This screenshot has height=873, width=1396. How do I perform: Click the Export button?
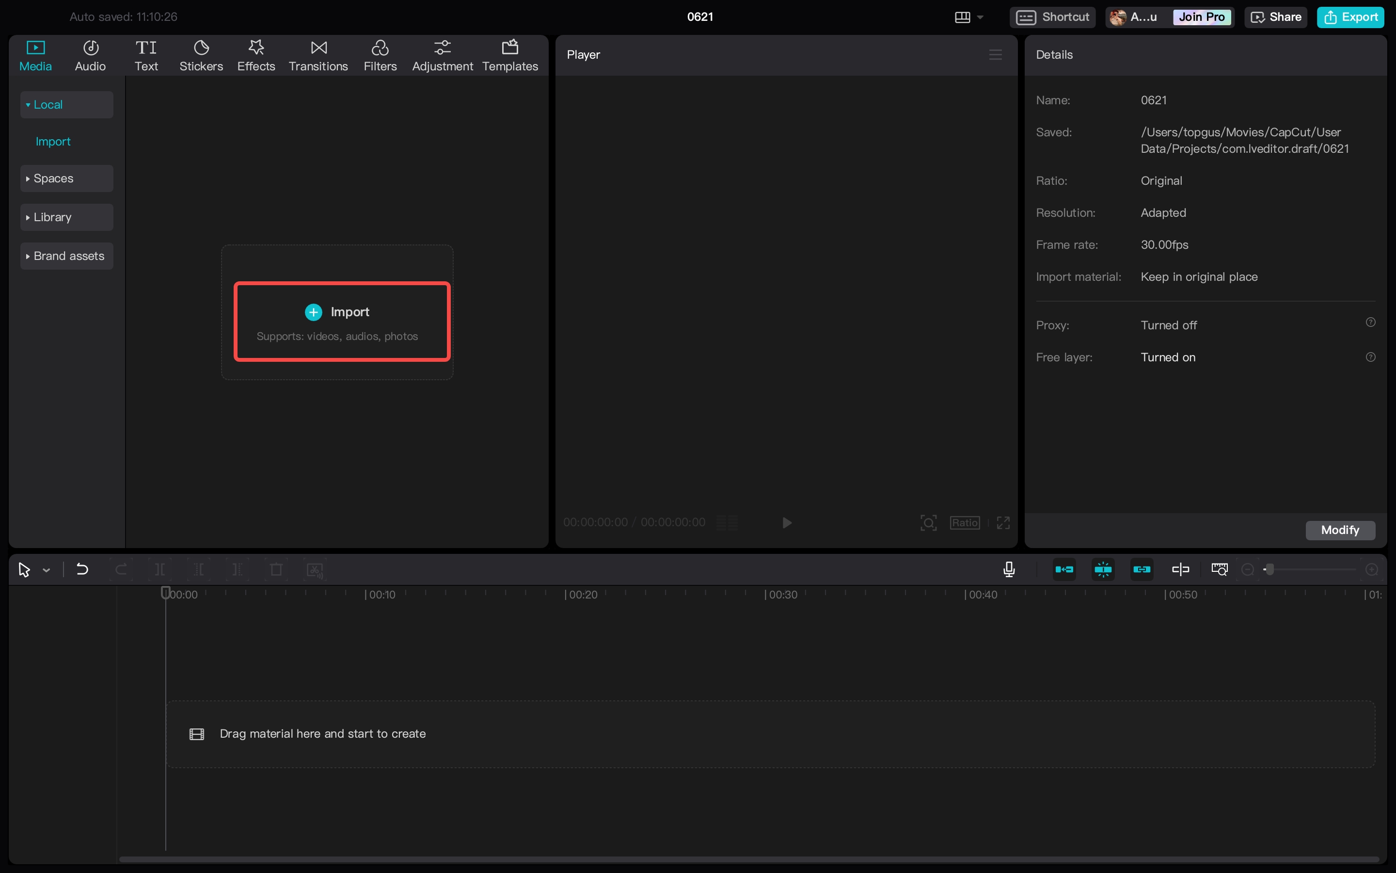point(1350,17)
